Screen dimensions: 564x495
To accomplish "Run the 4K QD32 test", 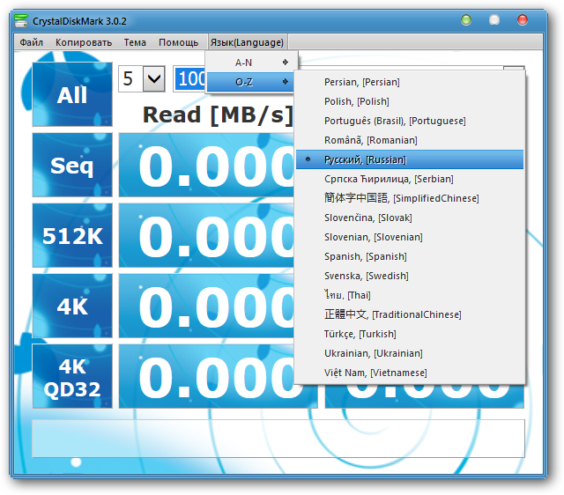I will (x=72, y=376).
